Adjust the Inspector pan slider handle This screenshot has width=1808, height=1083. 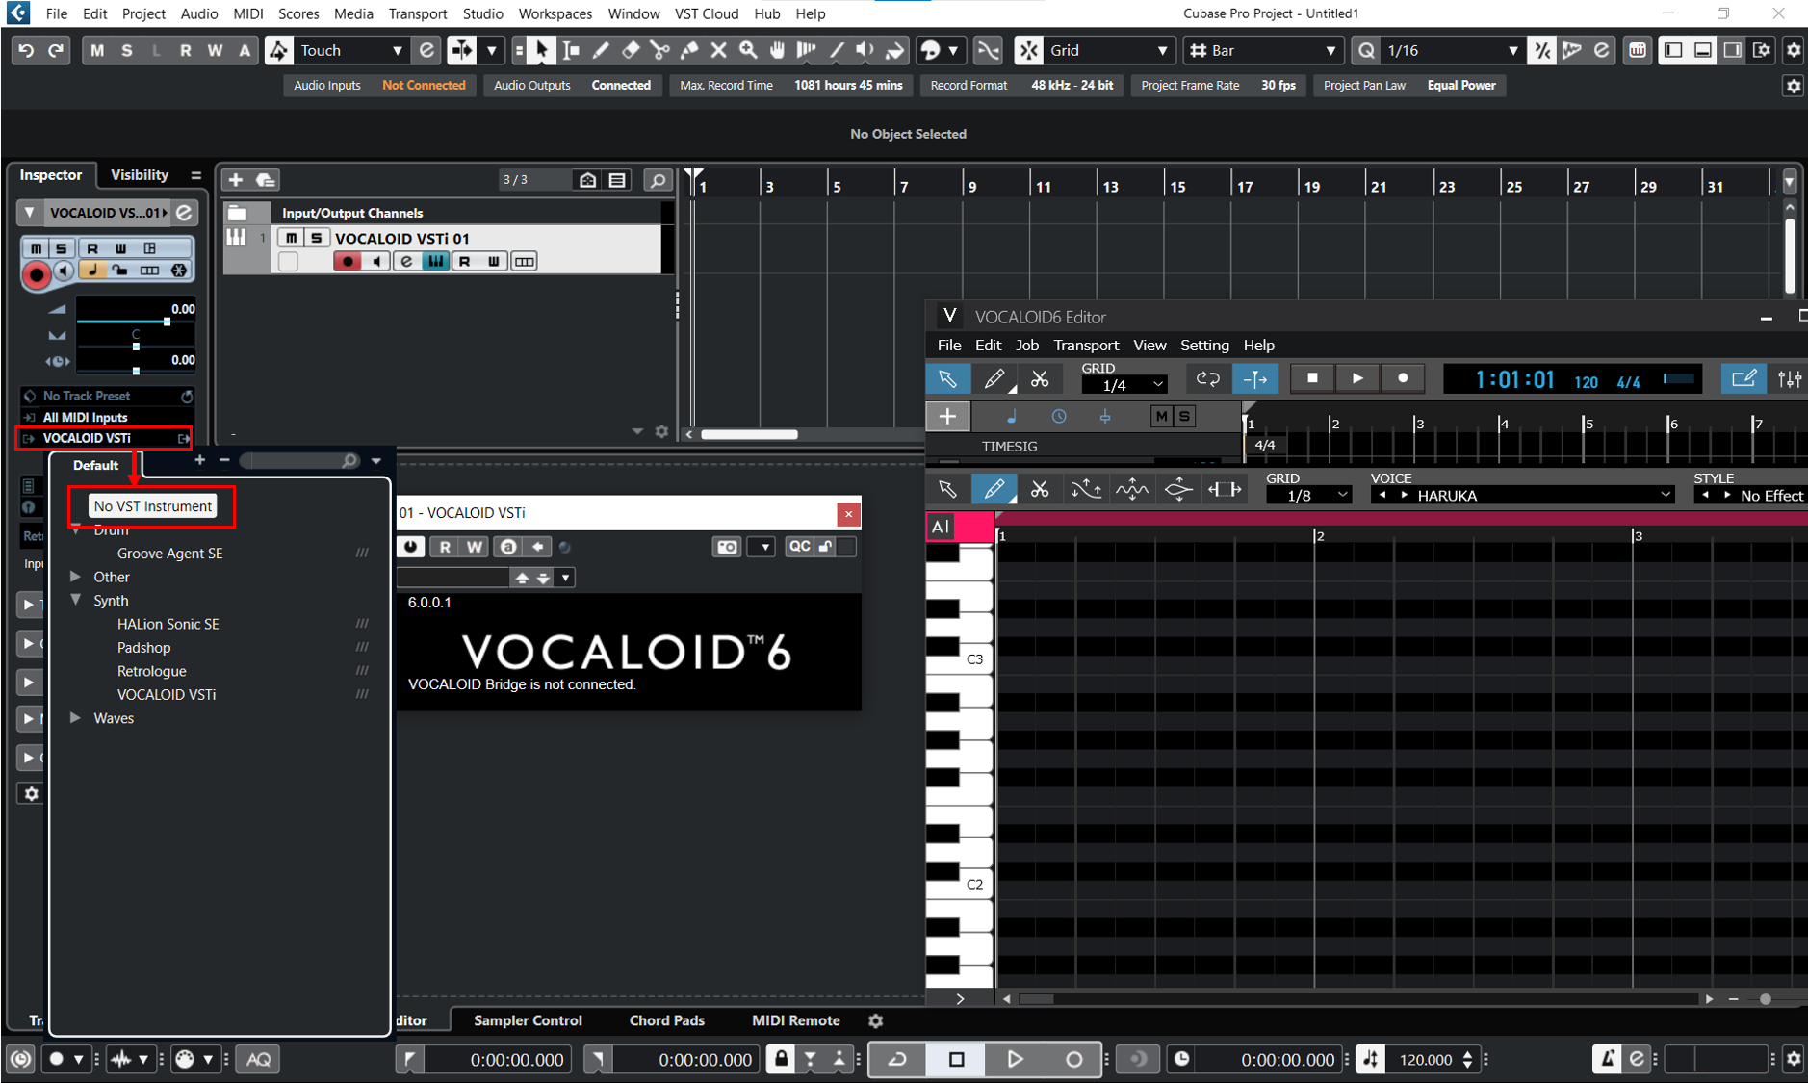pyautogui.click(x=136, y=346)
